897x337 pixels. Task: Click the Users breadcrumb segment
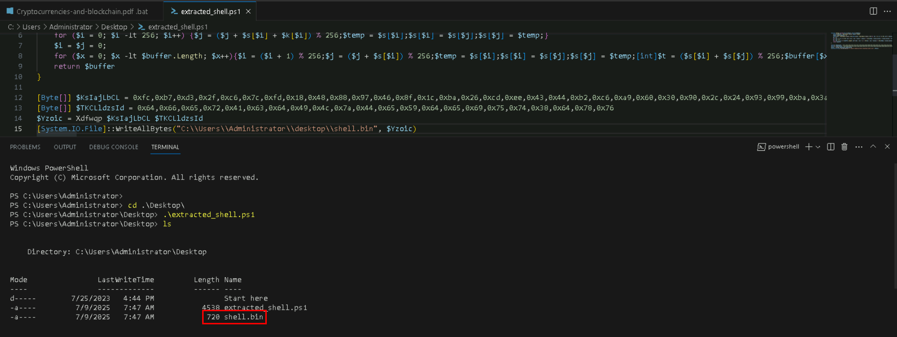click(31, 27)
